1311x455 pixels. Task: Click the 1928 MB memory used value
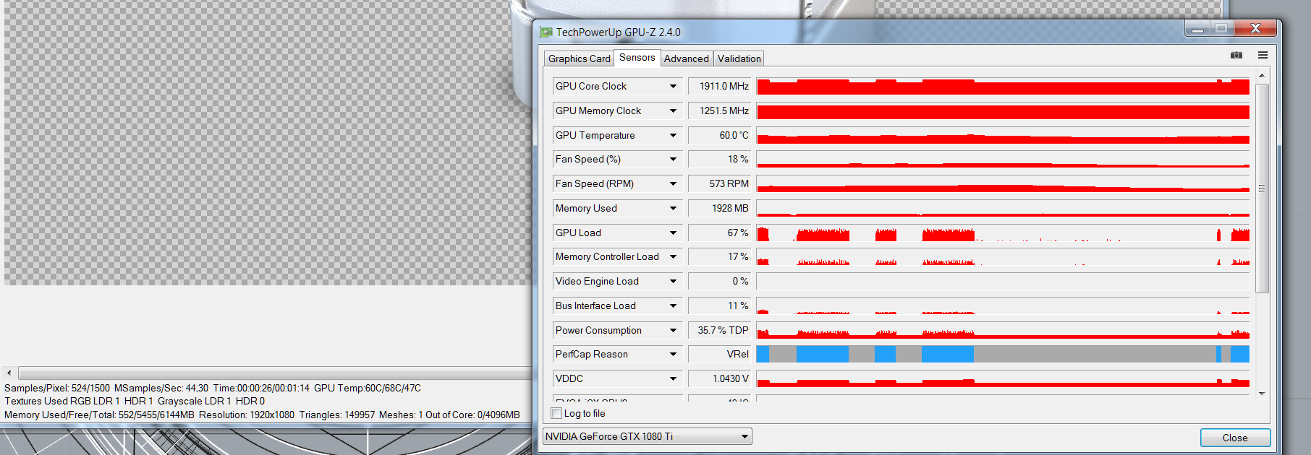[x=721, y=208]
